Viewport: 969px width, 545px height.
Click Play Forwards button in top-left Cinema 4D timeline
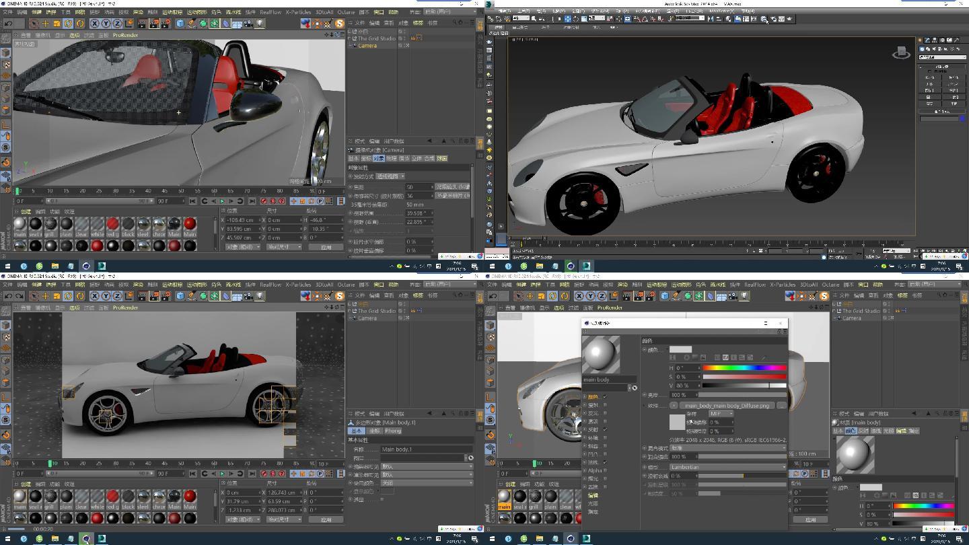click(x=222, y=201)
